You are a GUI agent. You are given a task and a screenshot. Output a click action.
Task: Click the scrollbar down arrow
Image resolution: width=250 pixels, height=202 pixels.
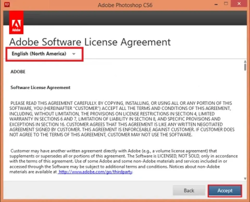[x=245, y=179]
